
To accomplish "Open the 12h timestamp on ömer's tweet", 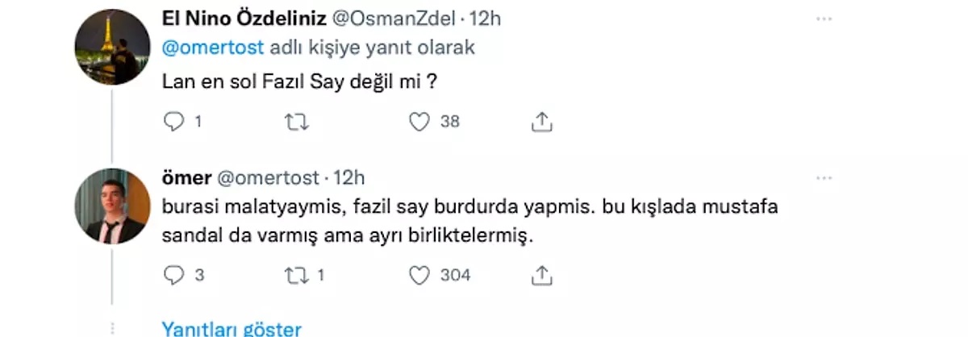I will 349,177.
